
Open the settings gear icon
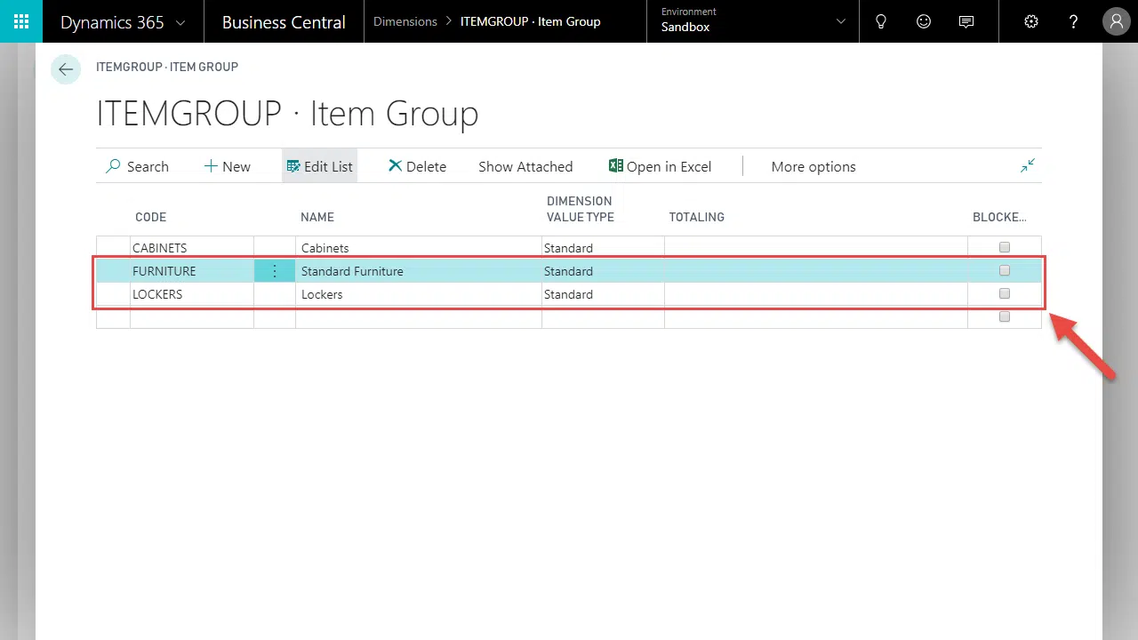tap(1031, 21)
